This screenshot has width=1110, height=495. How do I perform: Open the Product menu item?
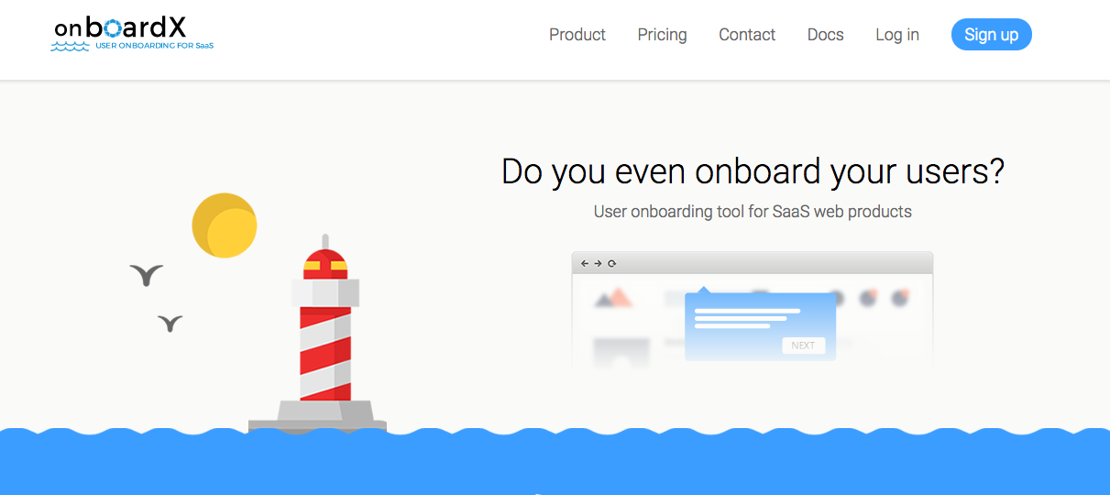click(x=577, y=35)
